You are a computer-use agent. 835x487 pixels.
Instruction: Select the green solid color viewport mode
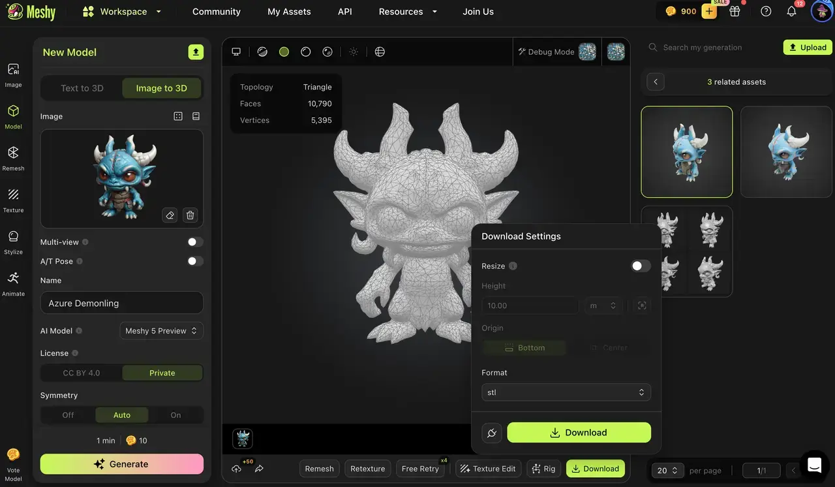[284, 52]
